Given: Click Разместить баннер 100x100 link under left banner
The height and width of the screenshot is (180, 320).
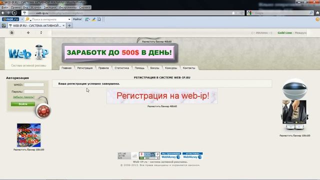Looking at the screenshot, I should click(29, 149).
